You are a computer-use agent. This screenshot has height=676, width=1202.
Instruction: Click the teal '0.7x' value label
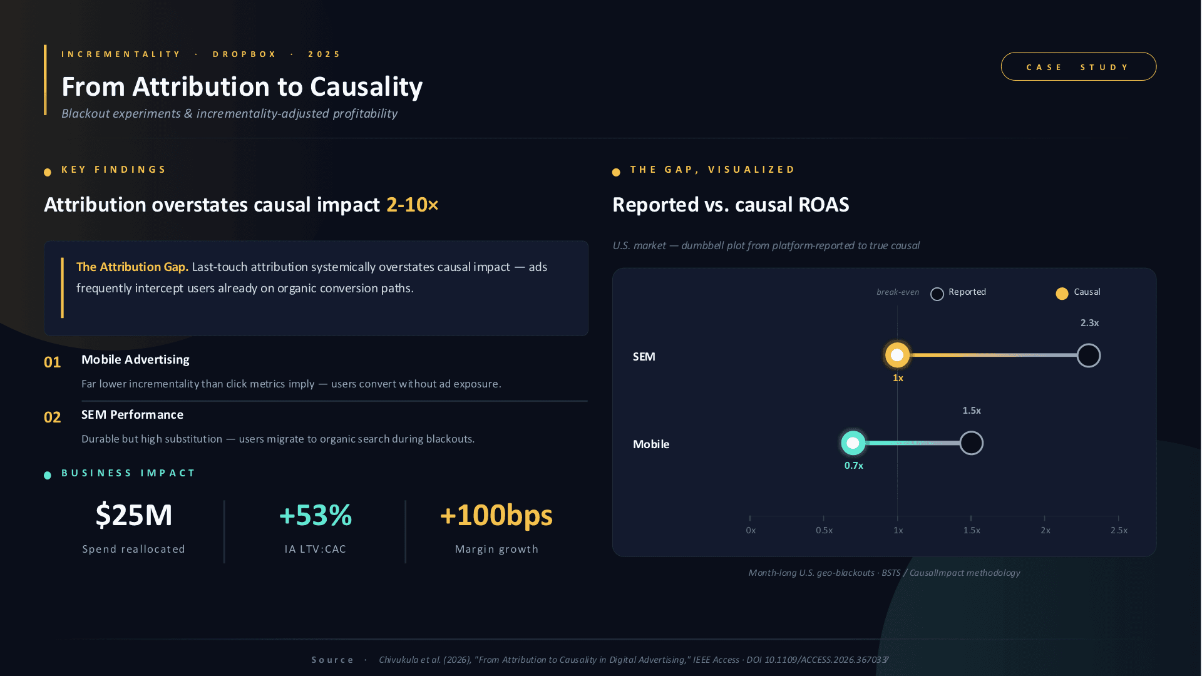tap(853, 466)
